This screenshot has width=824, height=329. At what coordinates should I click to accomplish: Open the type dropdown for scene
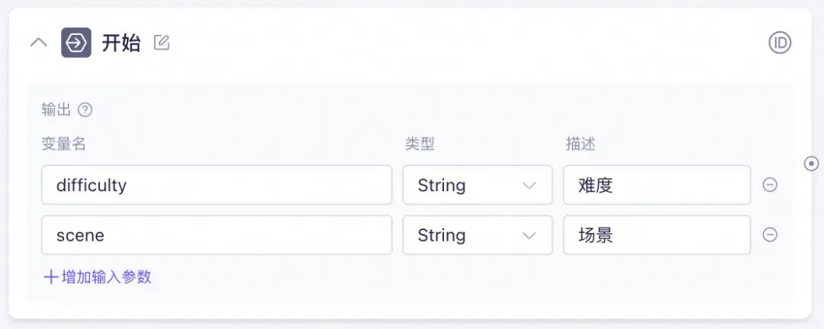[x=477, y=235]
